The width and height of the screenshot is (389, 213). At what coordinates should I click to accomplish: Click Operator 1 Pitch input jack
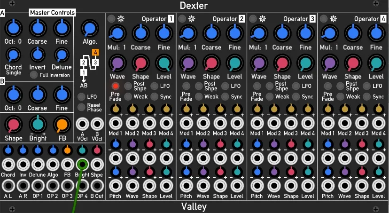(x=116, y=186)
